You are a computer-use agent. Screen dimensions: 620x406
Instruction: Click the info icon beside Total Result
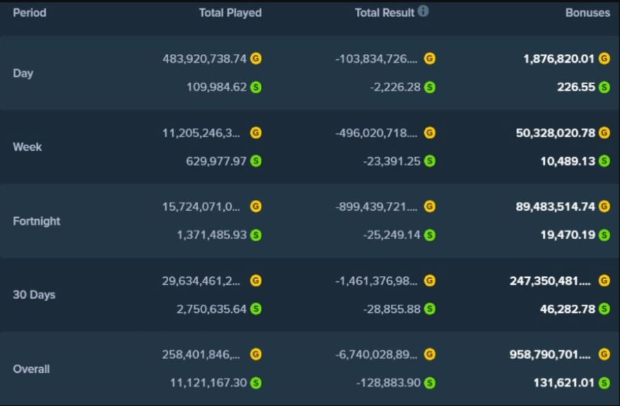point(423,12)
